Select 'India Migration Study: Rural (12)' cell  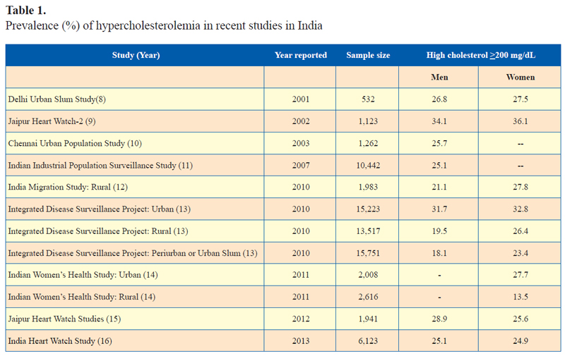pyautogui.click(x=68, y=187)
